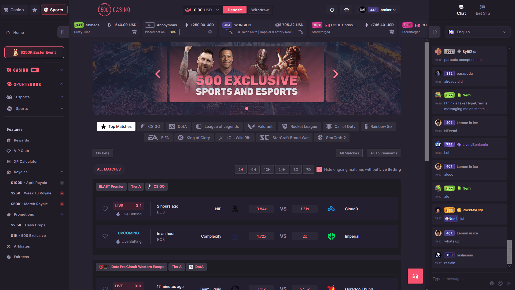This screenshot has width=515, height=290.
Task: Collapse the left sidebar arrow icon
Action: pos(63,32)
